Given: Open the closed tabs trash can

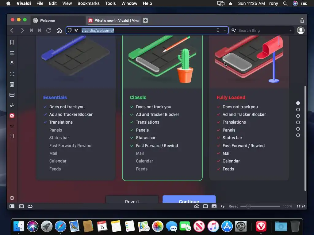Looking at the screenshot, I should click(x=302, y=21).
